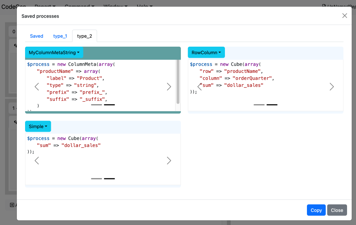Image resolution: width=356 pixels, height=225 pixels.
Task: Click the "label" => "Product" line
Action: 75,78
